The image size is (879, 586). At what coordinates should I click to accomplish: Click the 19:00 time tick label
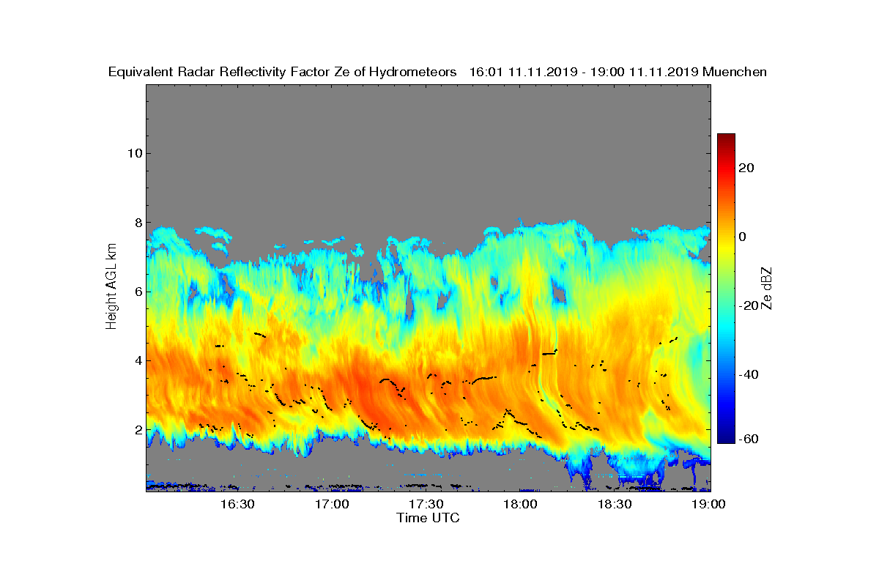coord(708,505)
